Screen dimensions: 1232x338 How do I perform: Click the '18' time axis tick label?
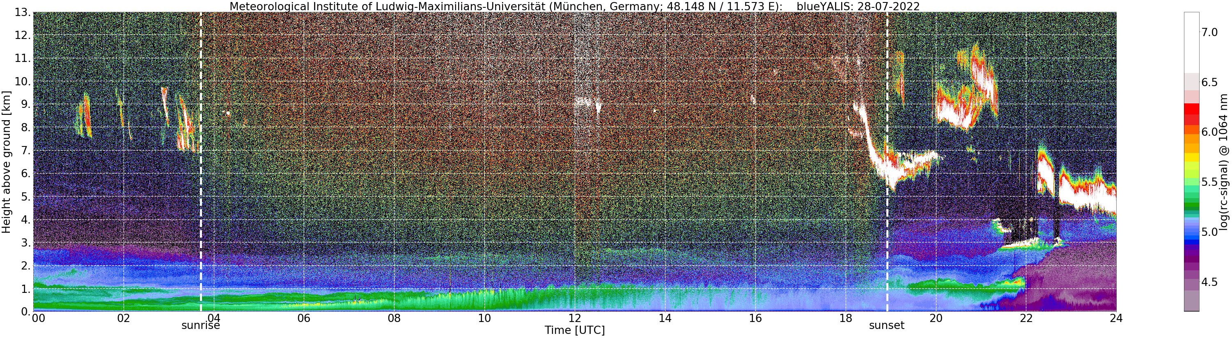(846, 318)
